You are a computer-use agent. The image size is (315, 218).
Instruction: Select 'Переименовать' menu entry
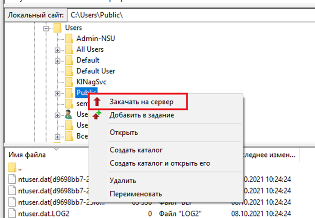[136, 194]
